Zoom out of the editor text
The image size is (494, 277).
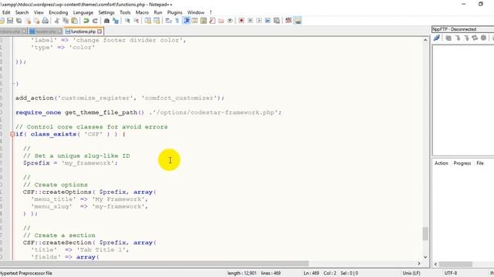pyautogui.click(x=136, y=21)
